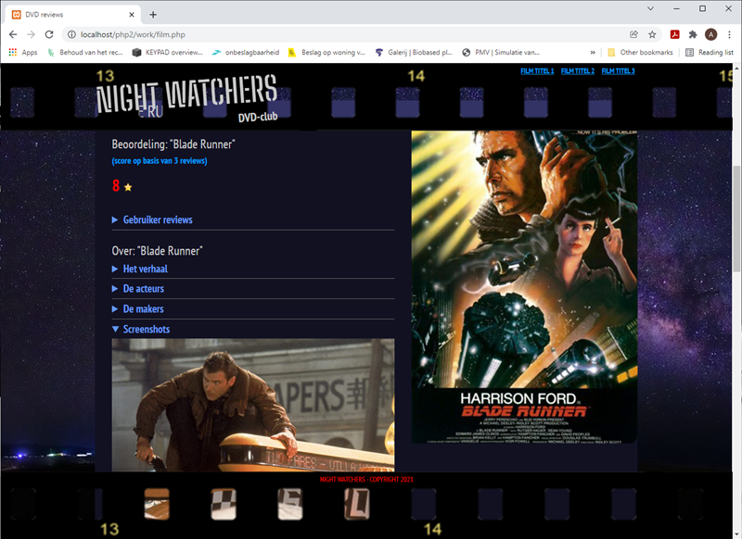The width and height of the screenshot is (742, 539).
Task: Open the Extensions puzzle icon
Action: (693, 34)
